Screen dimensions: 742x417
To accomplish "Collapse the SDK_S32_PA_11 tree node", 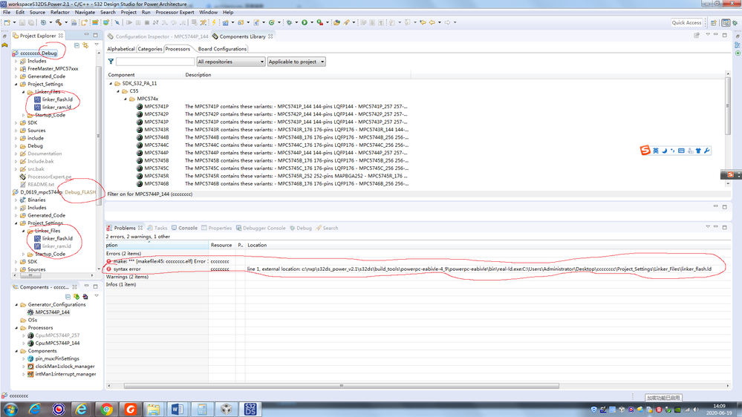I will [x=111, y=83].
